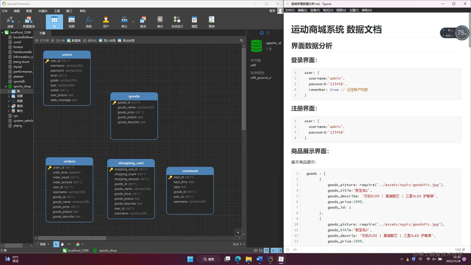Select the hand (move diagram) tool
Viewport: 471px width, 265px height.
[x=62, y=244]
